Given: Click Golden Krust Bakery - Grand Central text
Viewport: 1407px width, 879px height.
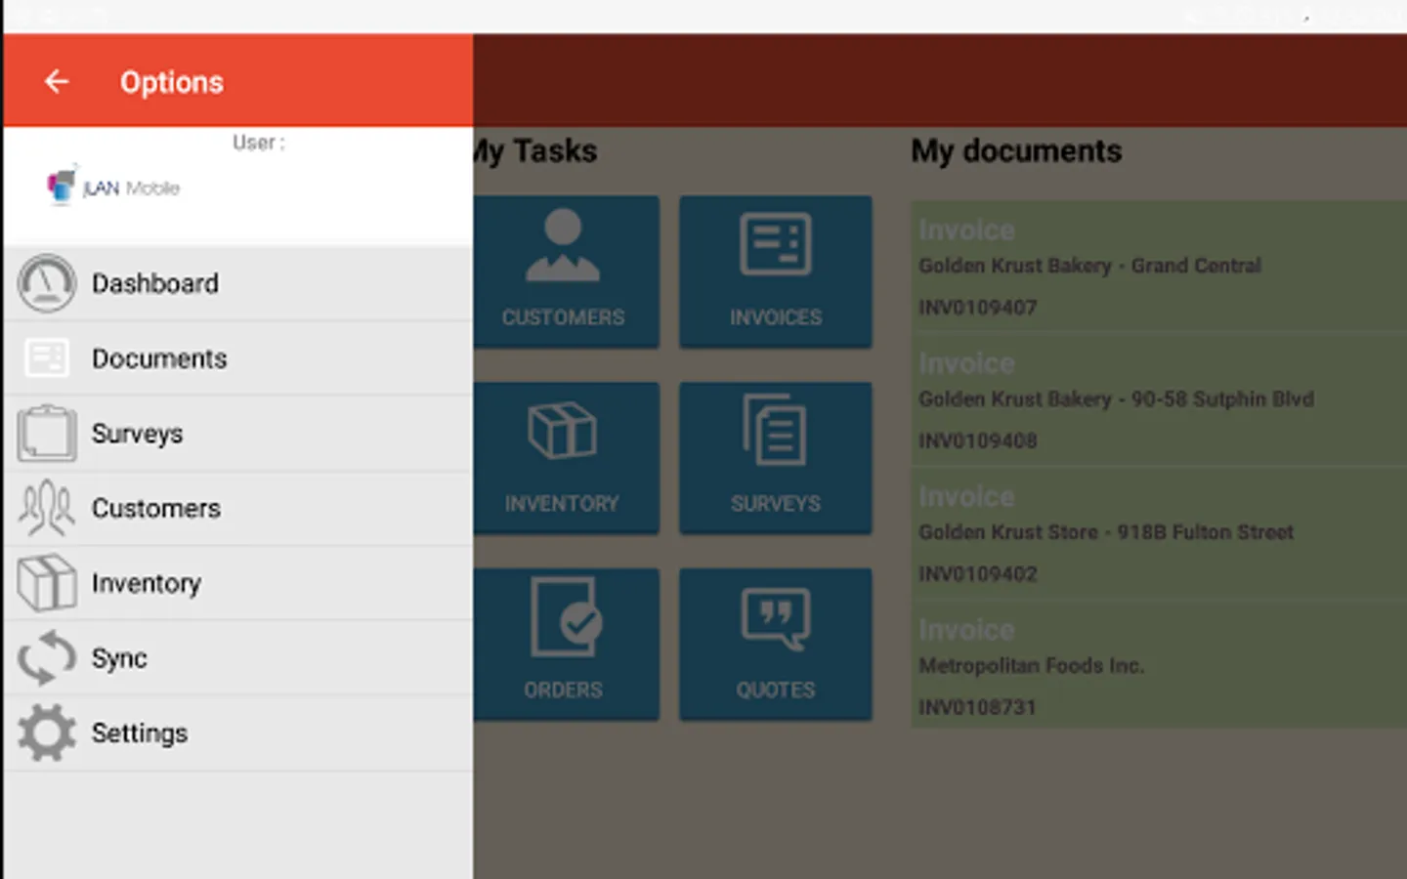Looking at the screenshot, I should [1089, 266].
